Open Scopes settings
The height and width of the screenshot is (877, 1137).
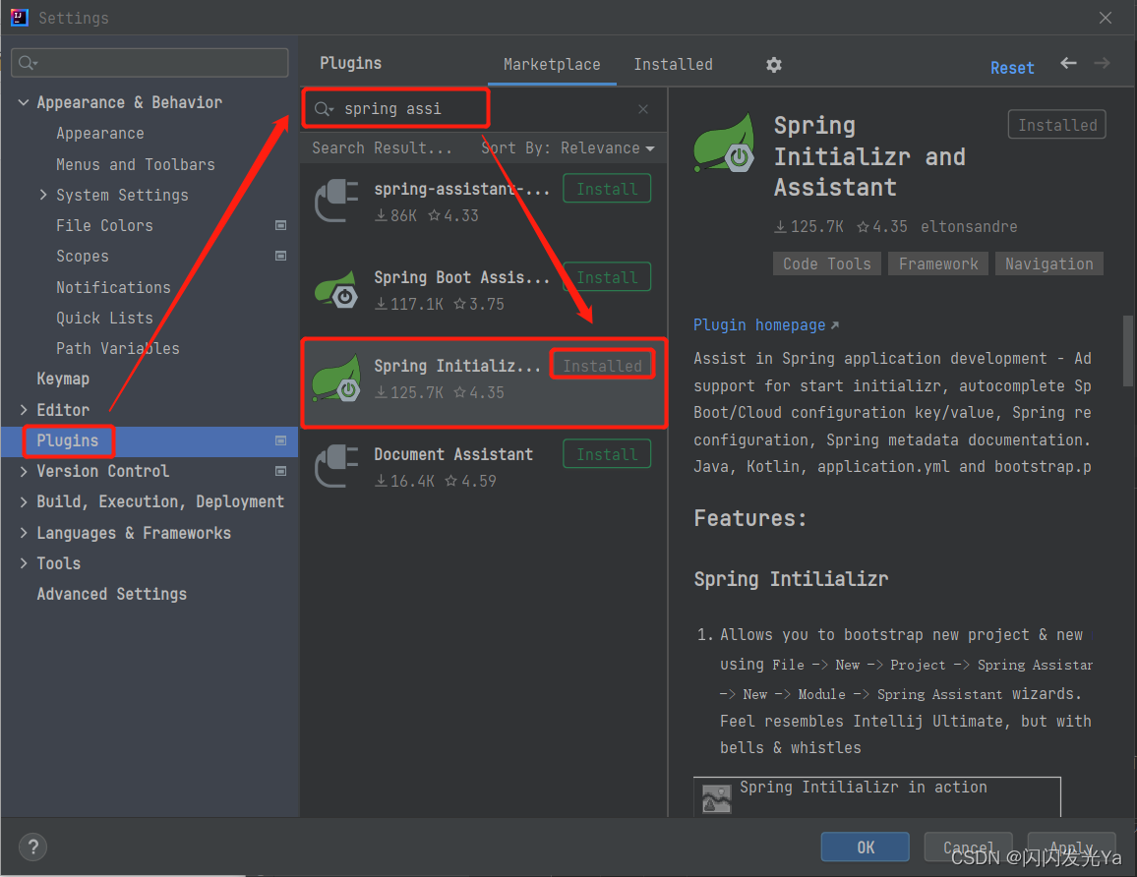(83, 256)
